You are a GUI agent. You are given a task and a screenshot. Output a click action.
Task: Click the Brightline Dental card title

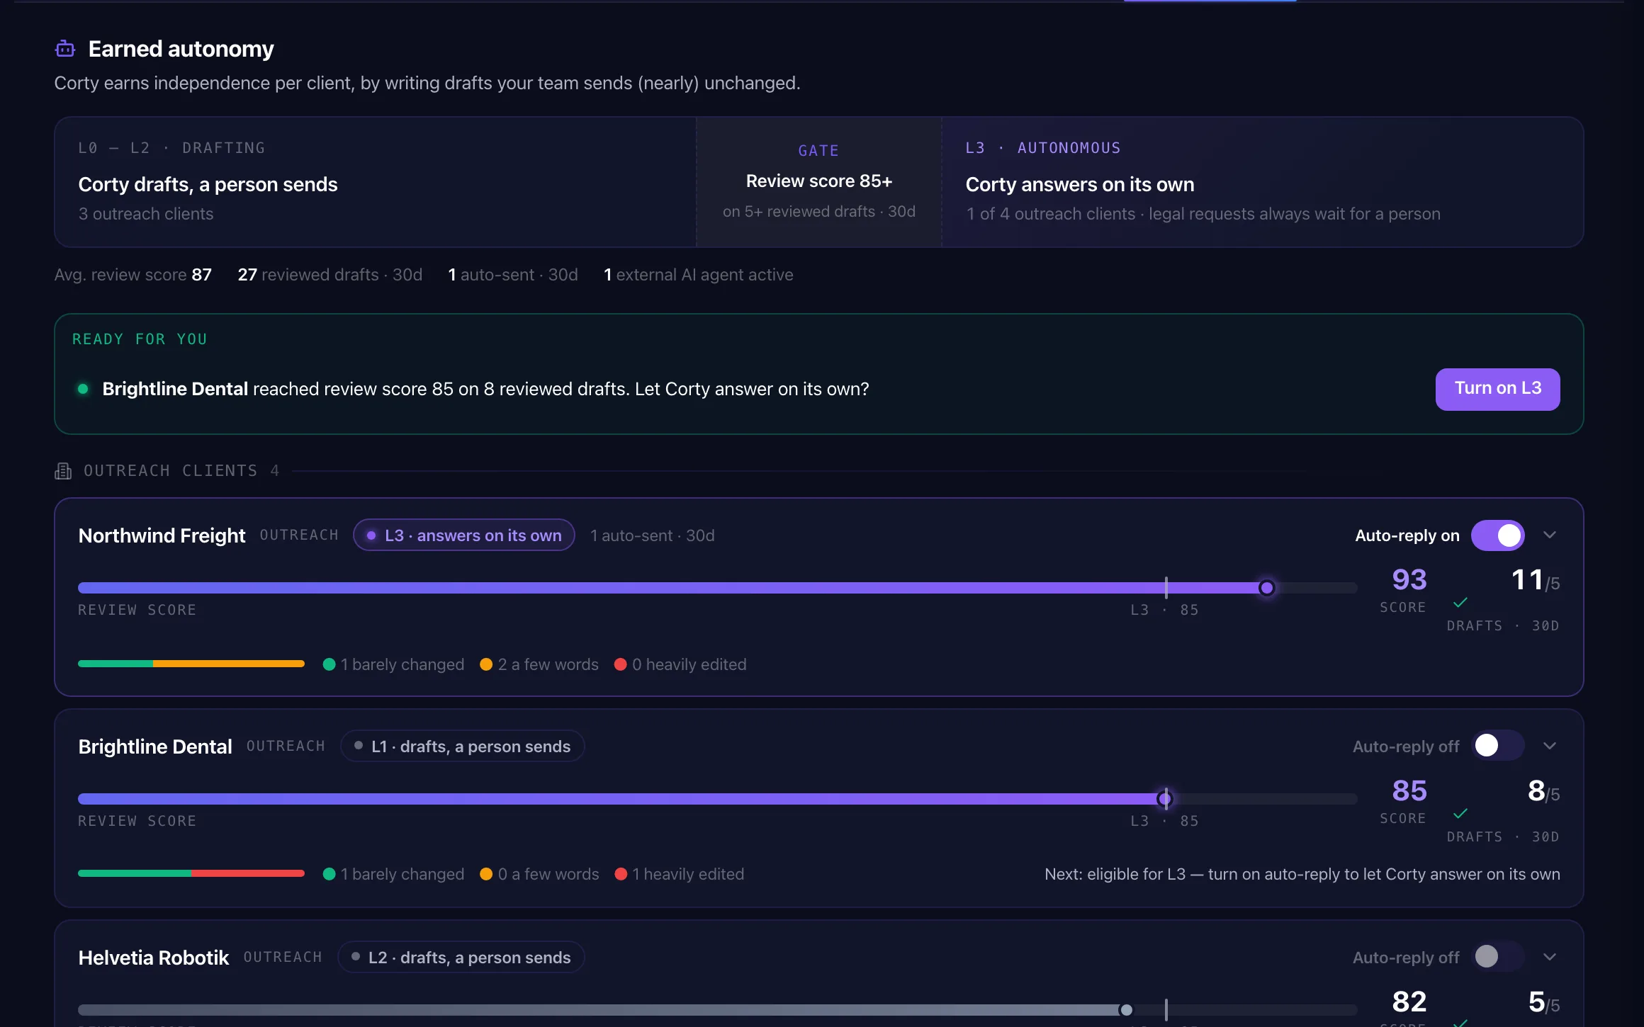155,747
